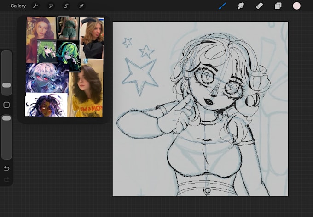The height and width of the screenshot is (217, 313).
Task: Tap the green shorts outfit reference photo
Action: 68,28
